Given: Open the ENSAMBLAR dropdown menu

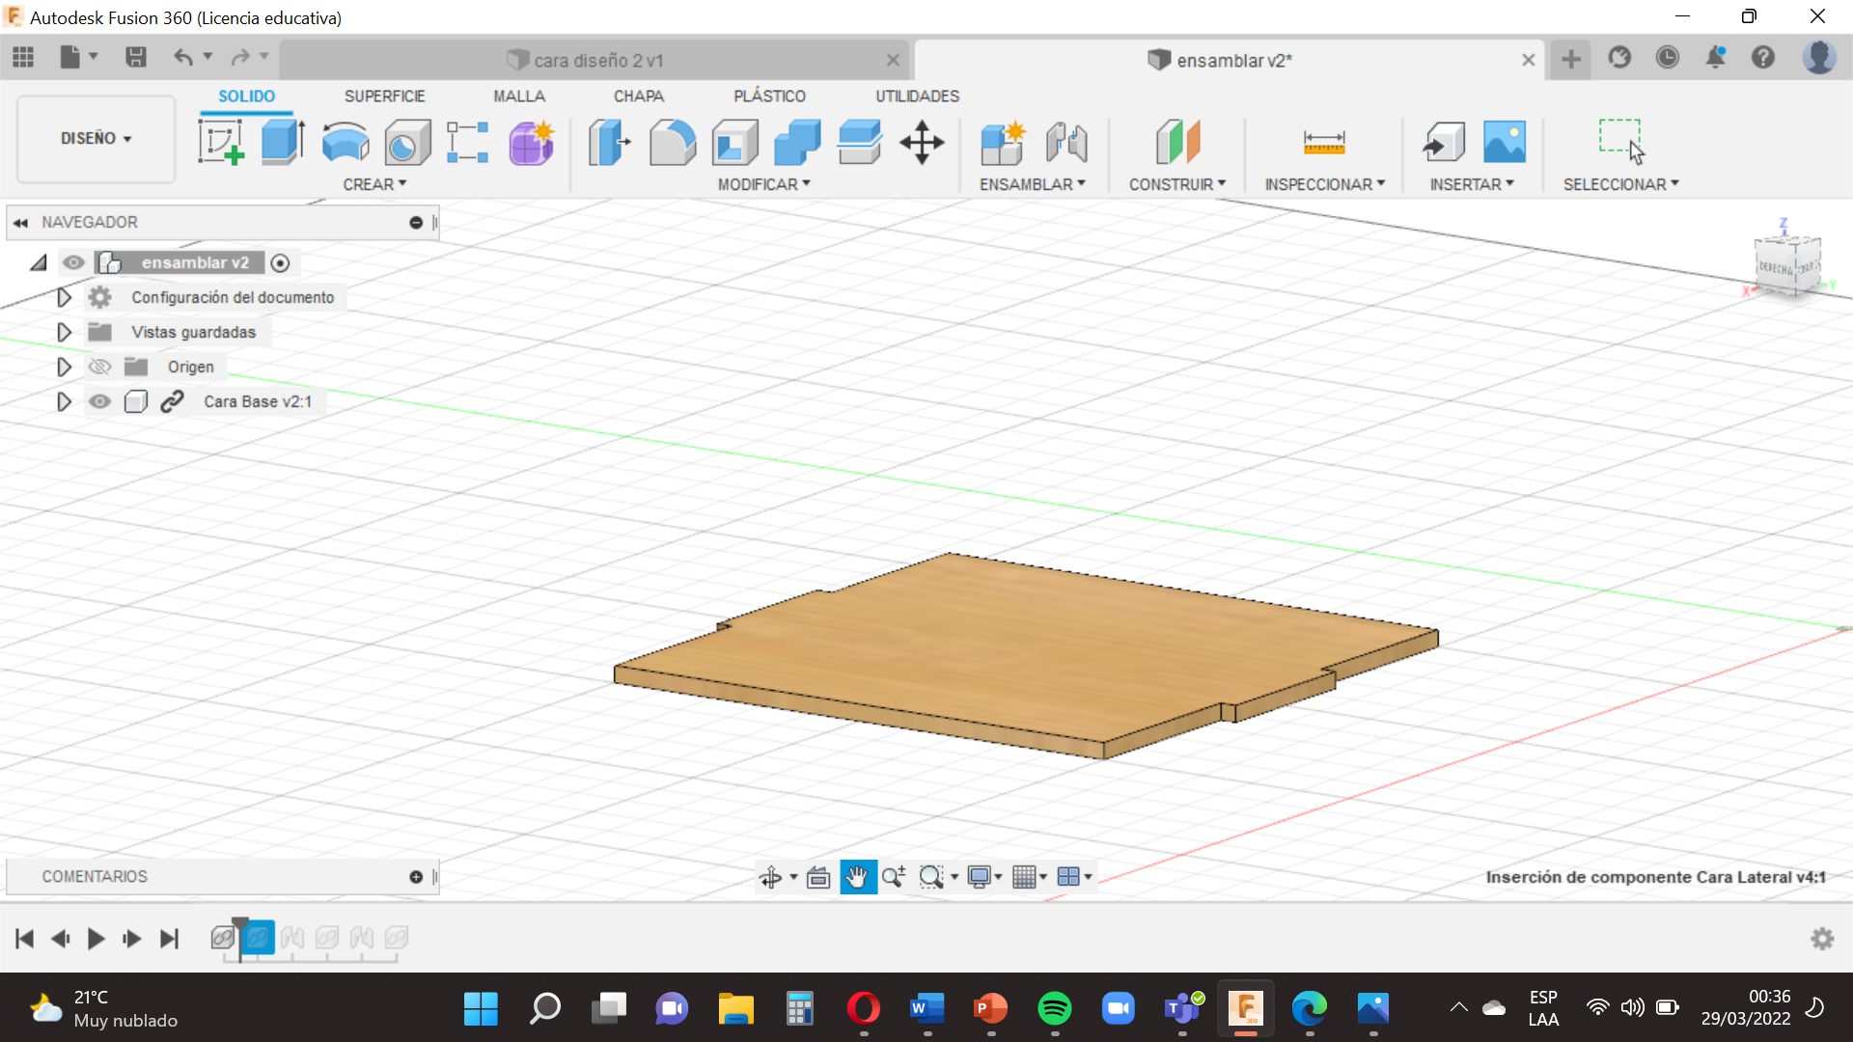Looking at the screenshot, I should pyautogui.click(x=1032, y=184).
